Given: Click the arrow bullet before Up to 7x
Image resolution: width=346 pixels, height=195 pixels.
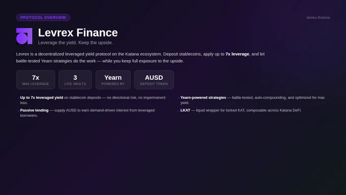Looking at the screenshot, I should coord(18,98).
